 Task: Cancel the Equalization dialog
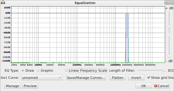[x=162, y=86]
